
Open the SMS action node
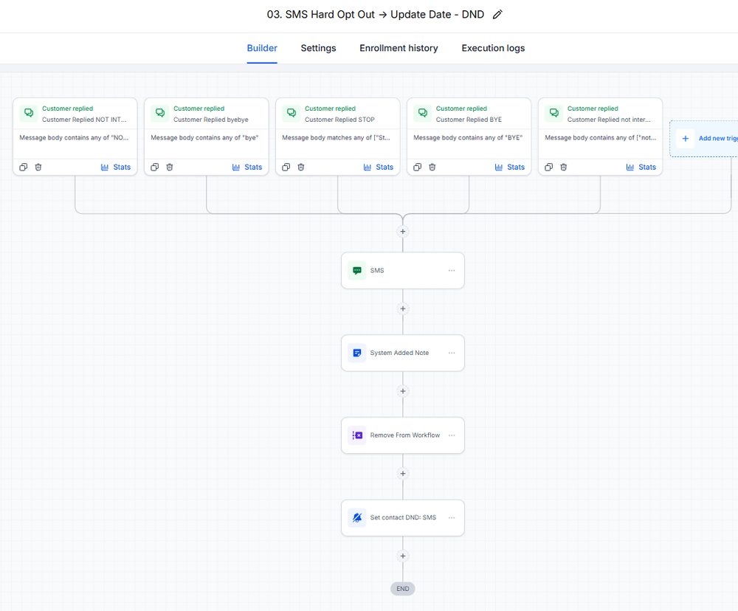403,271
